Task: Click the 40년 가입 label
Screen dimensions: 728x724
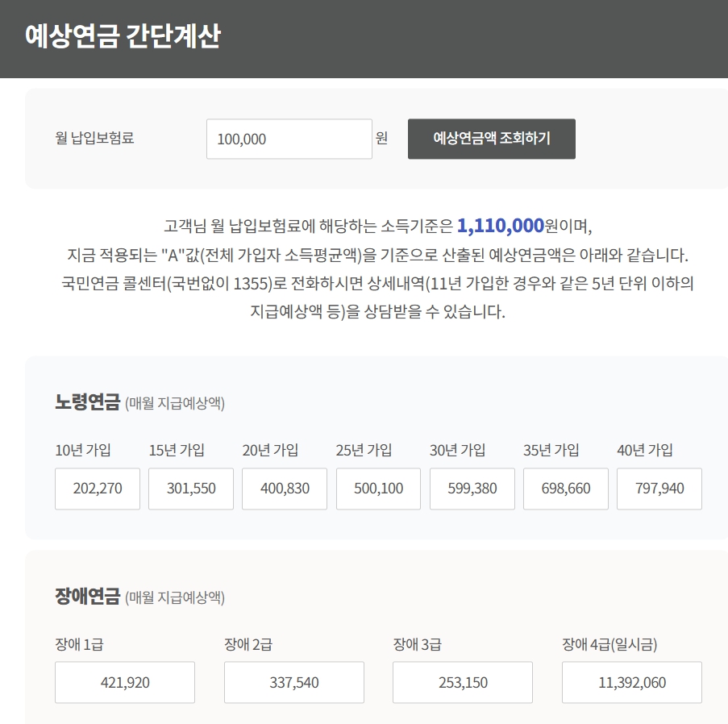Action: point(645,450)
